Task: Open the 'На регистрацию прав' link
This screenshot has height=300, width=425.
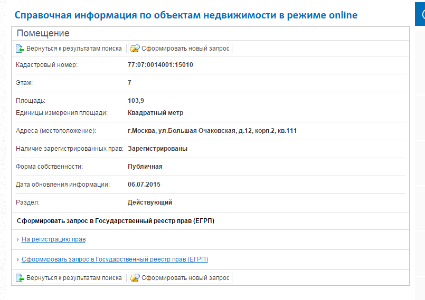Action: point(53,239)
